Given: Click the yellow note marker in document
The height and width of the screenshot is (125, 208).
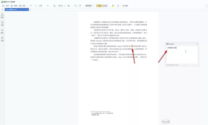Looking at the screenshot, I should 132,46.
